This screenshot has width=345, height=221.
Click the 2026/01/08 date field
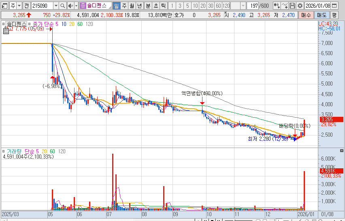(x=318, y=6)
